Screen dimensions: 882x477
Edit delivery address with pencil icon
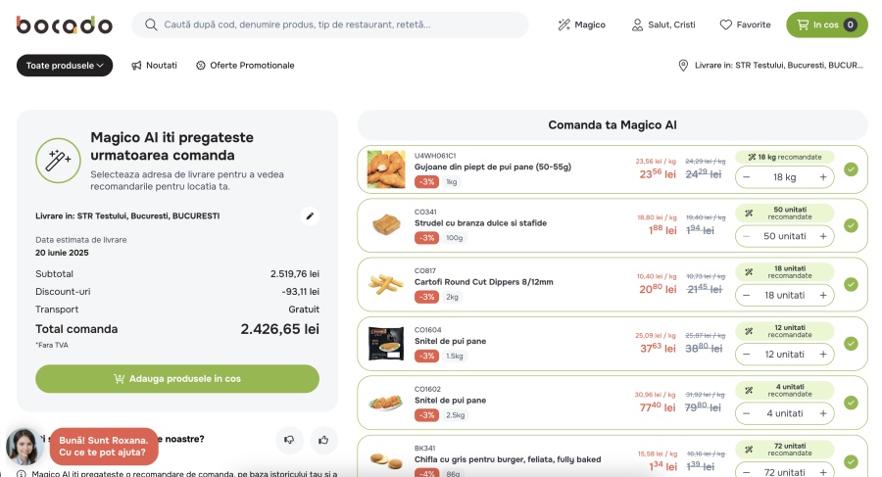[x=310, y=215]
